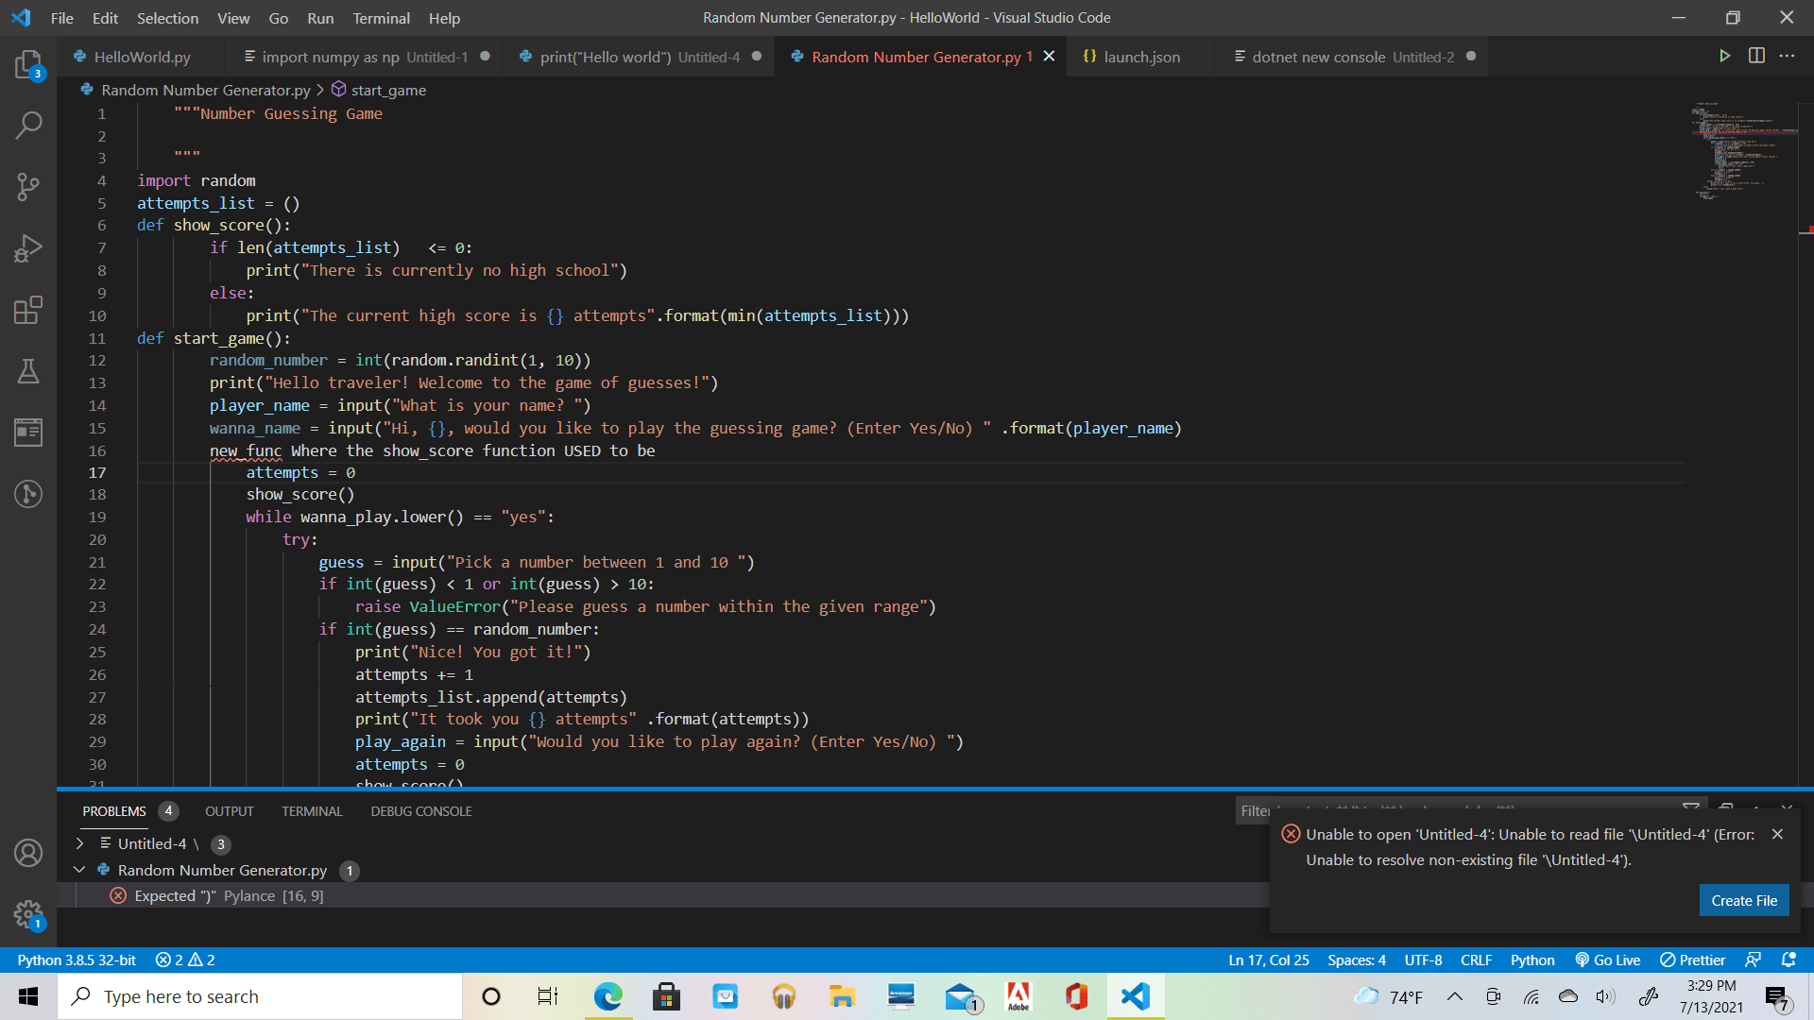Screen dimensions: 1814x1020
Task: Open the Manage settings gear
Action: click(x=29, y=915)
